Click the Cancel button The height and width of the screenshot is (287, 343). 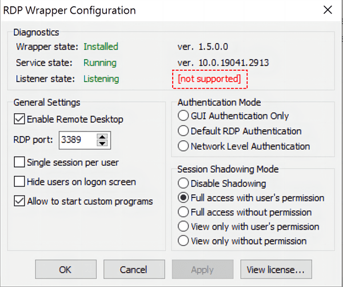(134, 269)
